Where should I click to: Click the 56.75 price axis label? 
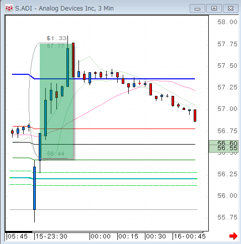227,131
